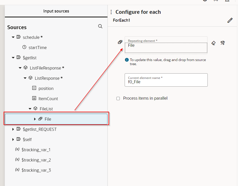The width and height of the screenshot is (238, 186).
Task: Clear repeating element with eraser icon
Action: tap(213, 43)
